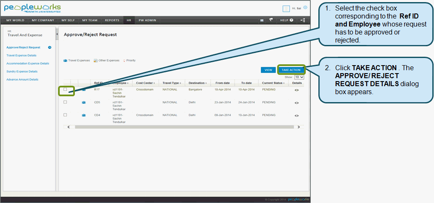Open the Show rows count dropdown
The image size is (434, 203).
[299, 77]
